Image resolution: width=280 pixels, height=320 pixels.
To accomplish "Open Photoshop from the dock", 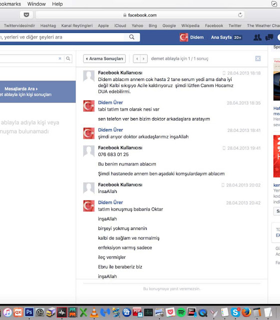I will click(x=29, y=312).
